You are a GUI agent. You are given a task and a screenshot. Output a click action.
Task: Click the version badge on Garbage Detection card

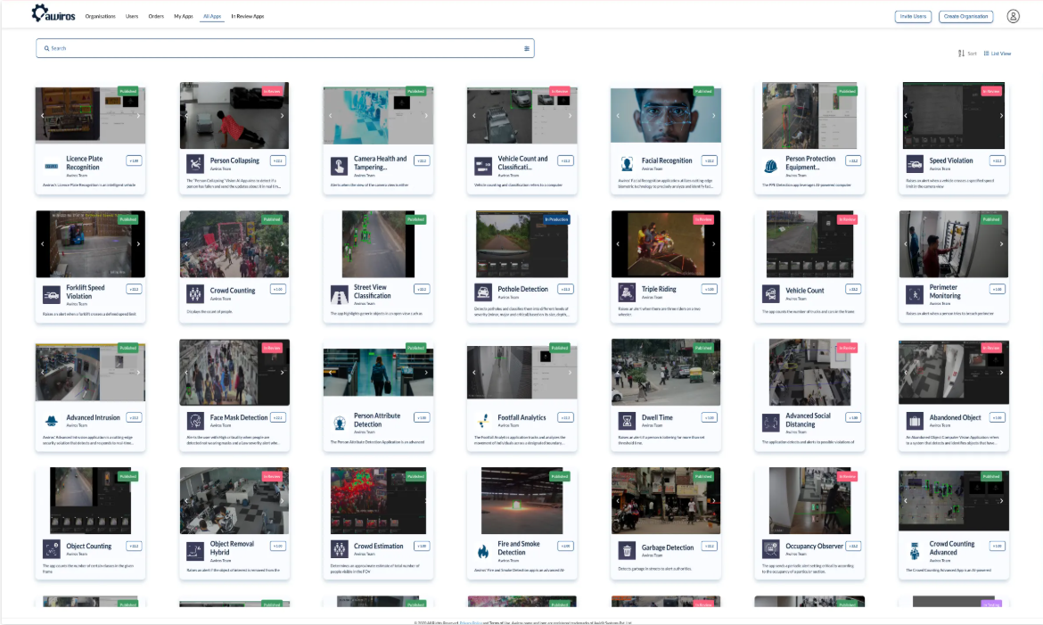click(709, 546)
